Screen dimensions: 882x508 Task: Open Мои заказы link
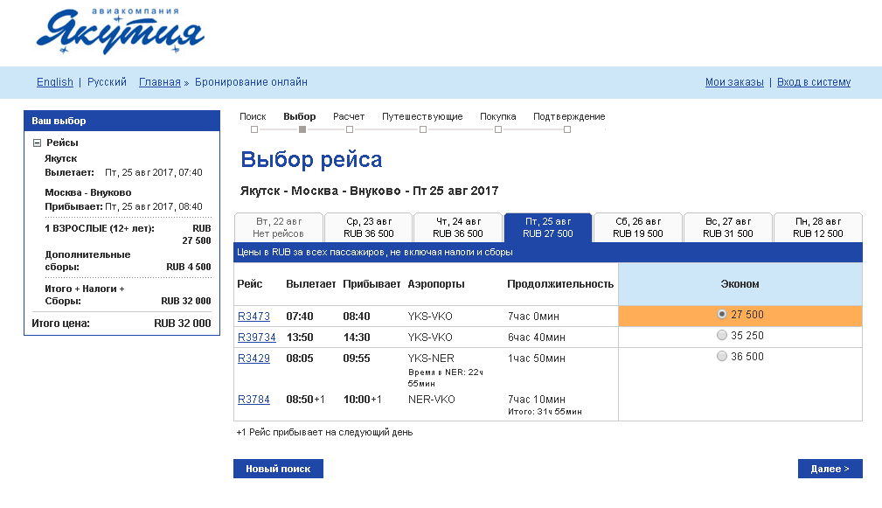coord(734,82)
